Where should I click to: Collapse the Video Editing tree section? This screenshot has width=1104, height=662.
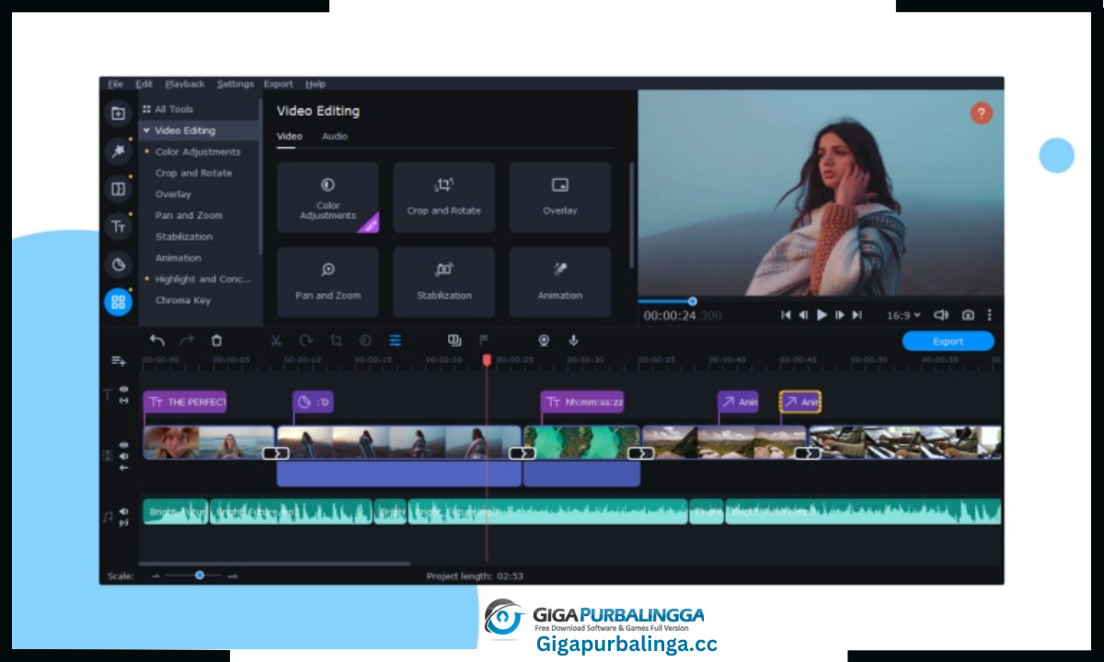(146, 131)
